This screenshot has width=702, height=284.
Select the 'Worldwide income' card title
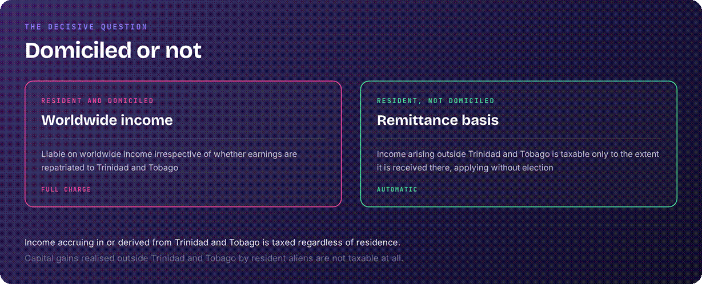coord(107,120)
